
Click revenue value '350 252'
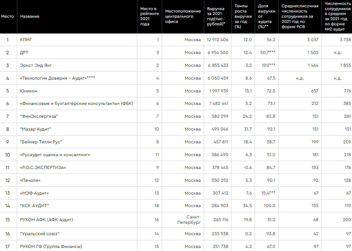point(220,180)
